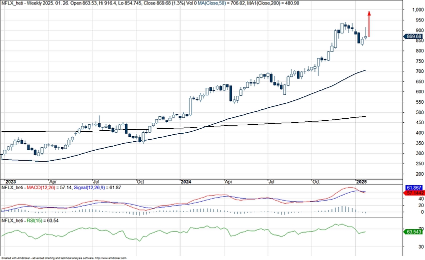The image size is (425, 260).
Task: Click the RSI(15) = 63.54 label
Action: (42, 221)
